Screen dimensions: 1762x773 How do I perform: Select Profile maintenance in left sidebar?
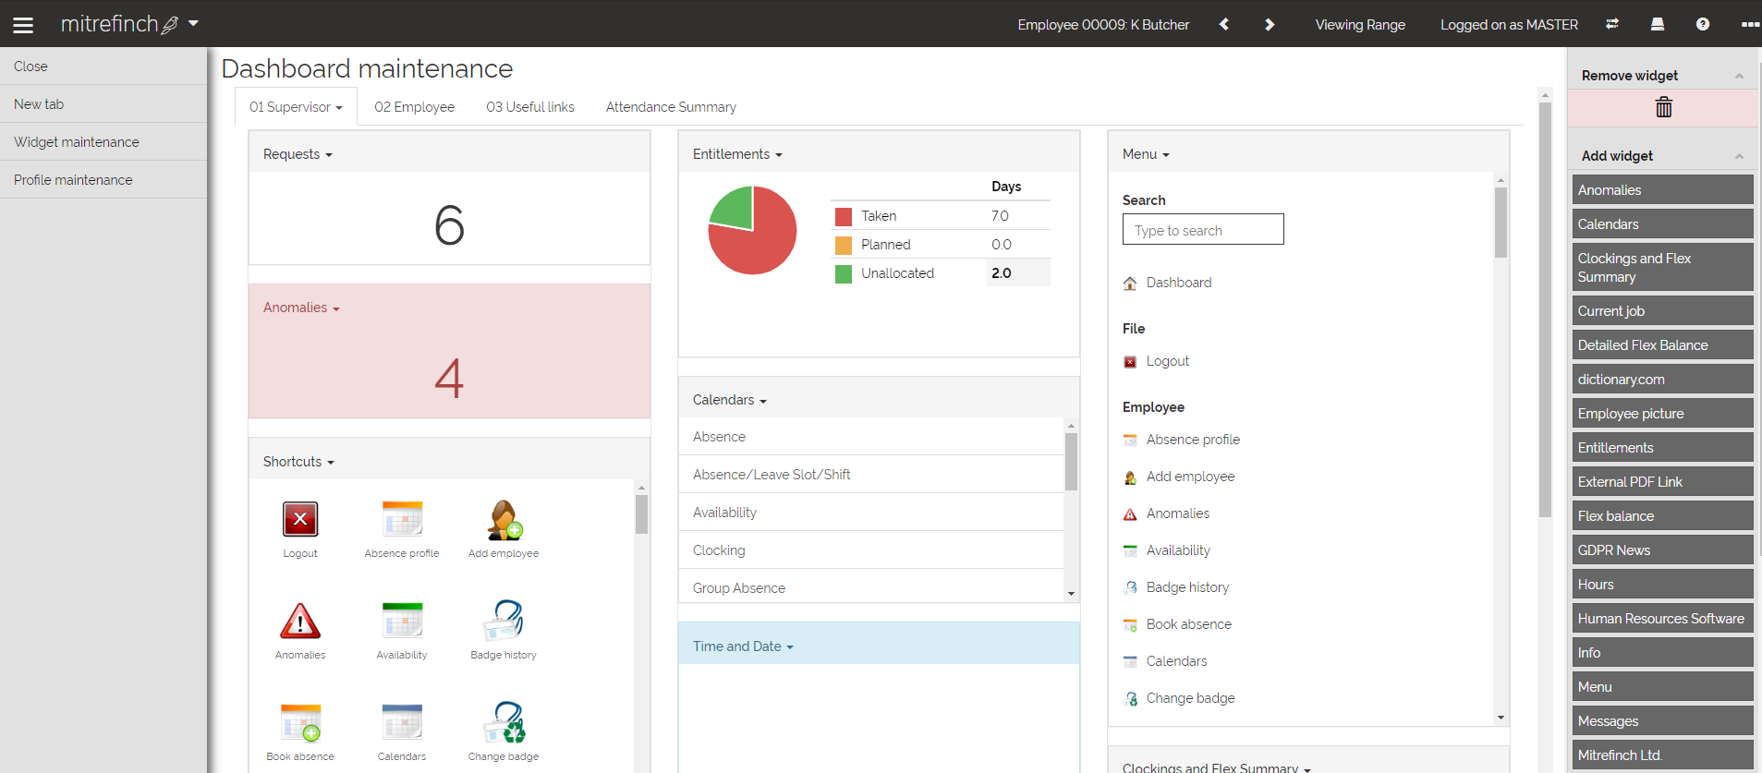point(103,180)
